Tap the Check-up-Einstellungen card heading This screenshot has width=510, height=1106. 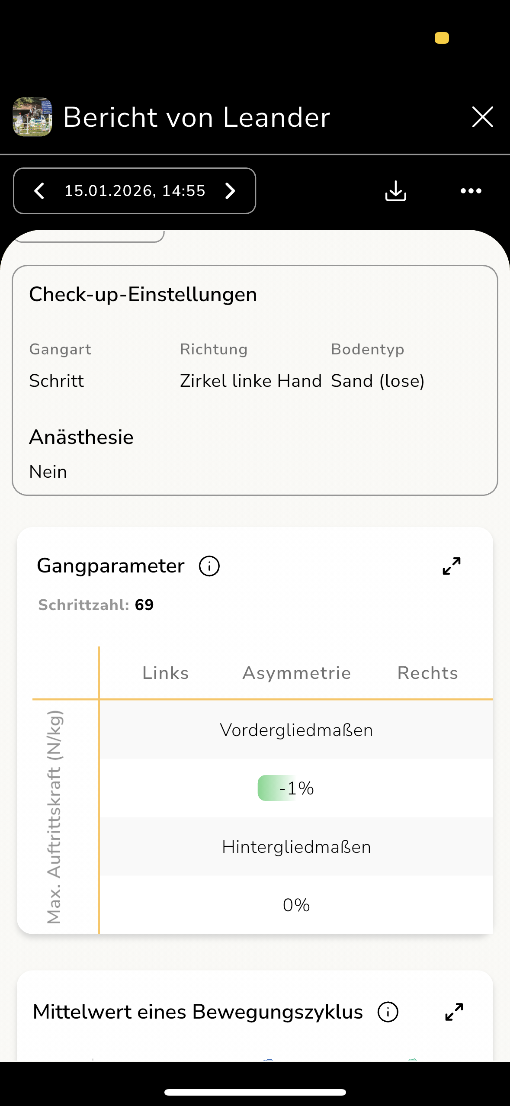[x=143, y=295]
